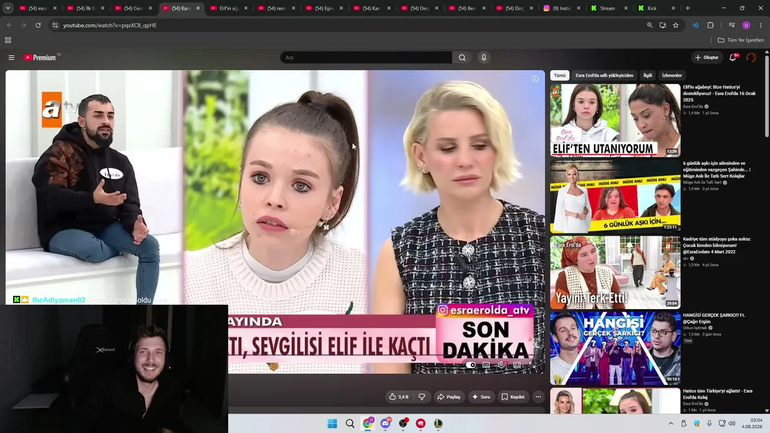This screenshot has width=770, height=433.
Task: Open Discord from the taskbar
Action: (386, 424)
